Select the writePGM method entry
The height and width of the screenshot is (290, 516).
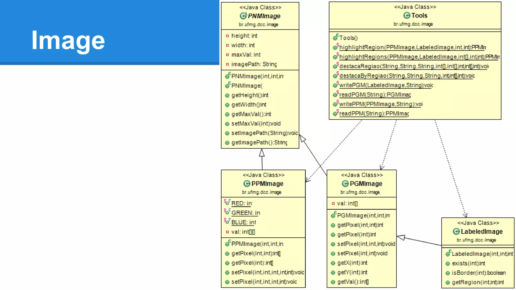[x=386, y=85]
